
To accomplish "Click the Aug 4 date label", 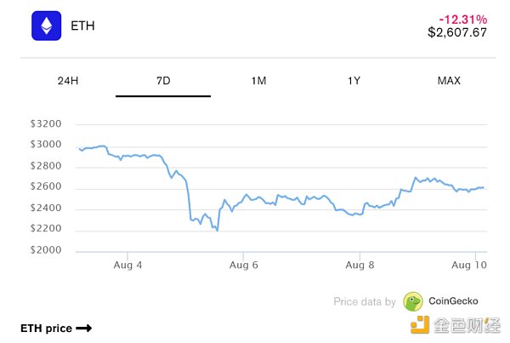I will (x=127, y=266).
